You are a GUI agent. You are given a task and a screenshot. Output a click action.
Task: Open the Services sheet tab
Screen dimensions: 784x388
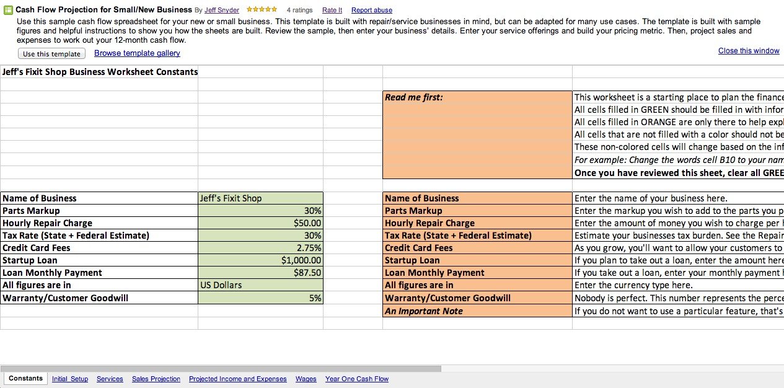tap(110, 379)
